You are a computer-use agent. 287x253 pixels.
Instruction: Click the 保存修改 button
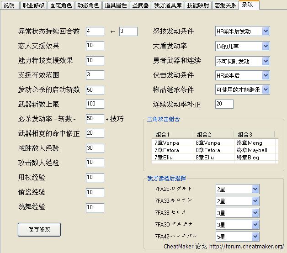coord(39,229)
